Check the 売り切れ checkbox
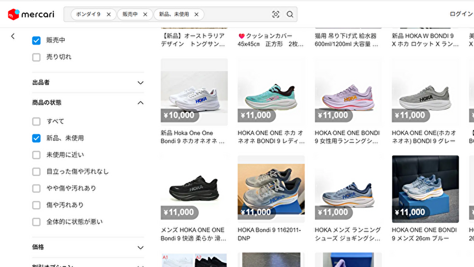The image size is (474, 267). [x=36, y=57]
